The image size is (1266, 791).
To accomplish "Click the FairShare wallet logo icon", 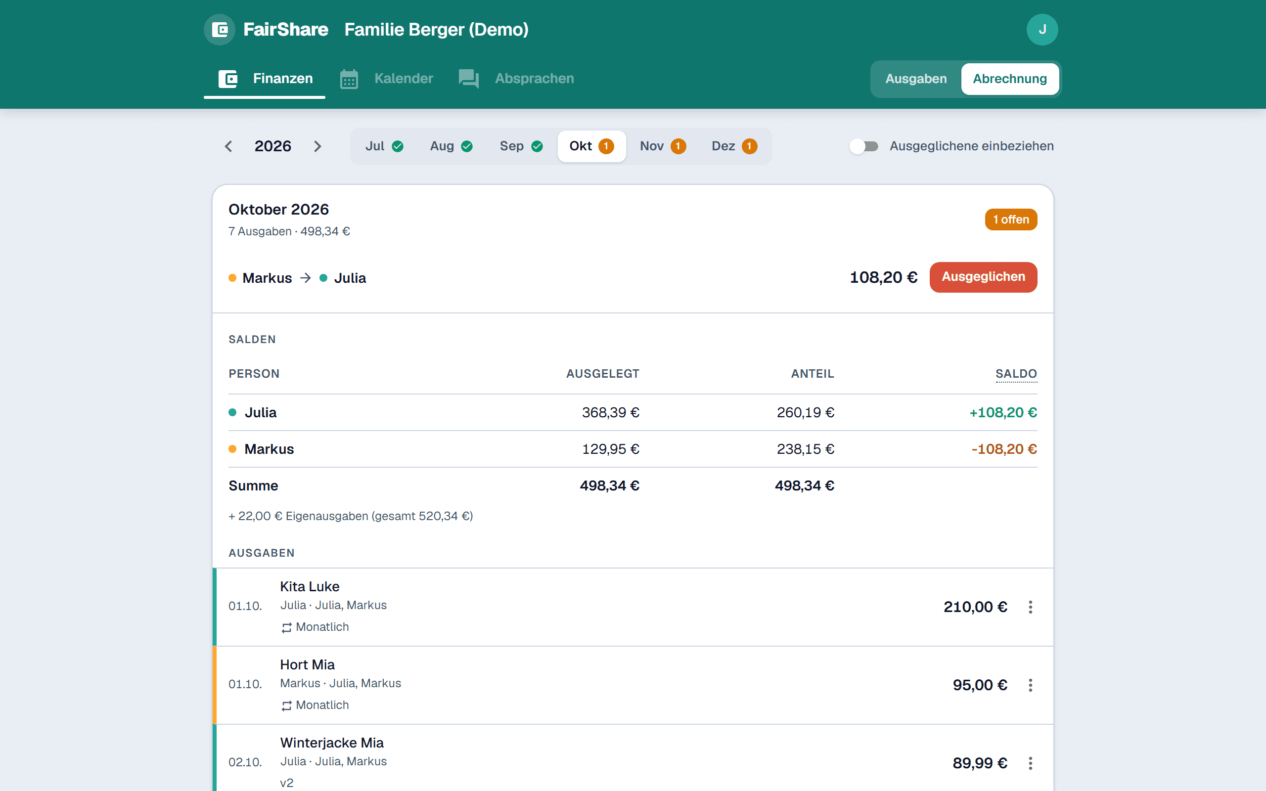I will point(220,30).
